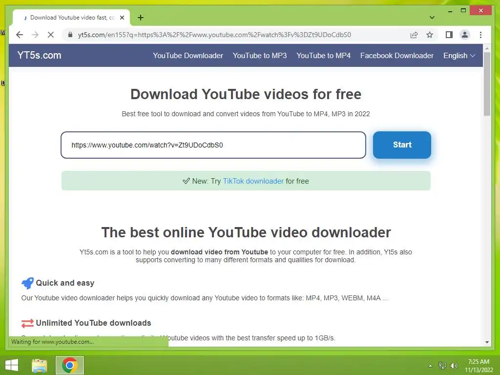Bookmark this page with the star icon
The image size is (500, 375).
click(x=430, y=35)
